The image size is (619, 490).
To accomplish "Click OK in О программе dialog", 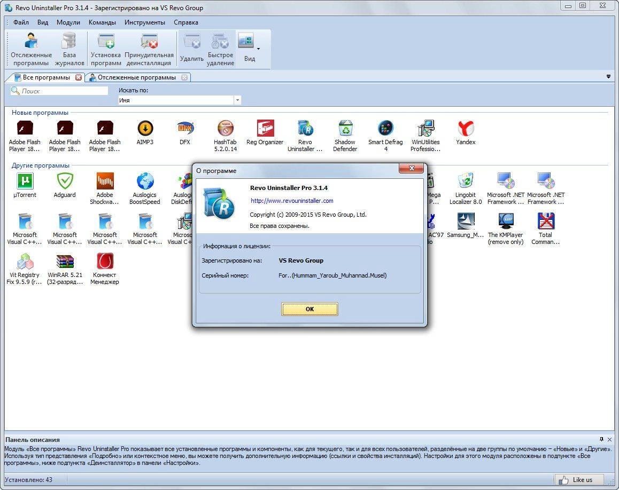I will (309, 309).
